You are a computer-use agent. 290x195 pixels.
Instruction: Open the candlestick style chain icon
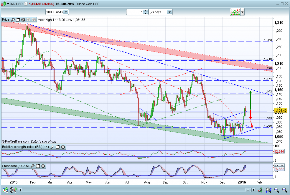[13, 190]
